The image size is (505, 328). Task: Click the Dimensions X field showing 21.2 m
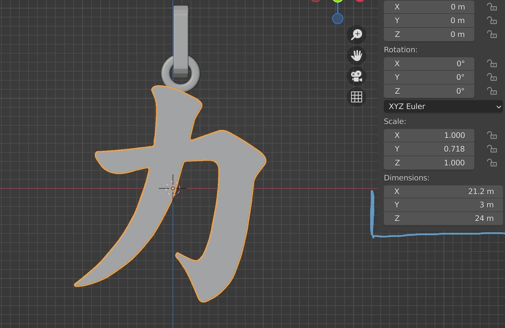click(443, 191)
